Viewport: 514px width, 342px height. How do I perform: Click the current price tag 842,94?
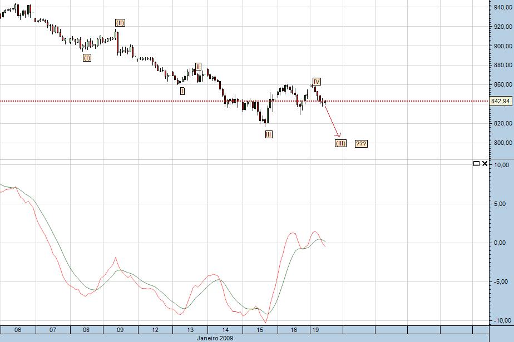click(501, 101)
